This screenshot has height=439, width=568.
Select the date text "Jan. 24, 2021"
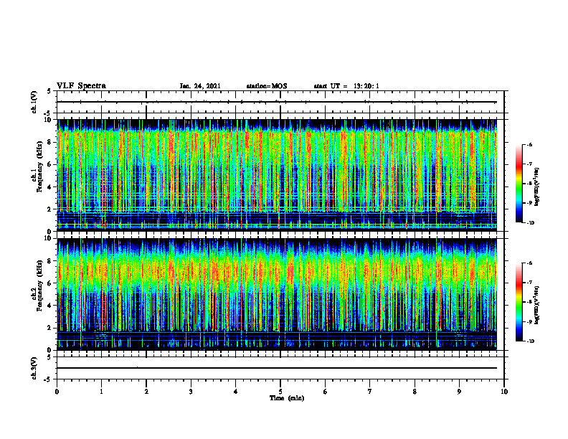200,86
